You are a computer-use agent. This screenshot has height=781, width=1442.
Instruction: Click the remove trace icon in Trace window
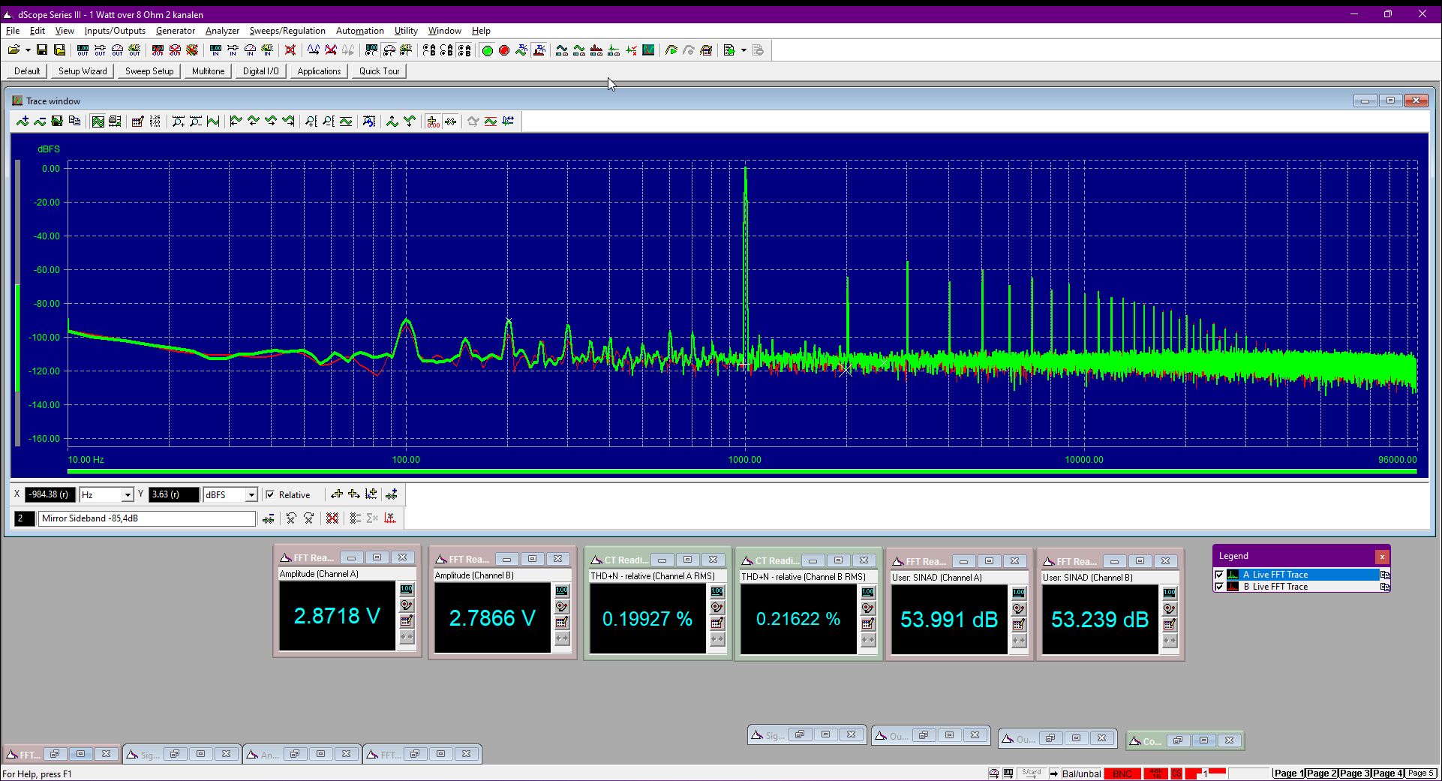tap(40, 122)
